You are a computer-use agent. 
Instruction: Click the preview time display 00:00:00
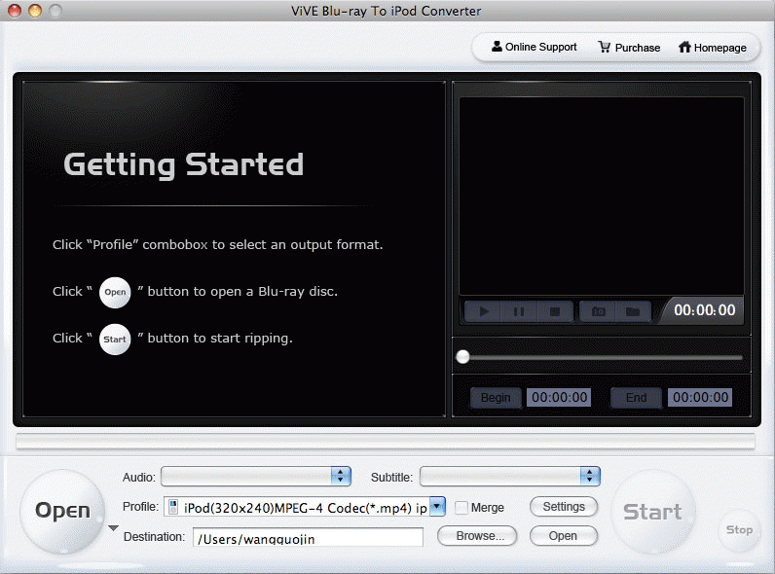pos(704,310)
